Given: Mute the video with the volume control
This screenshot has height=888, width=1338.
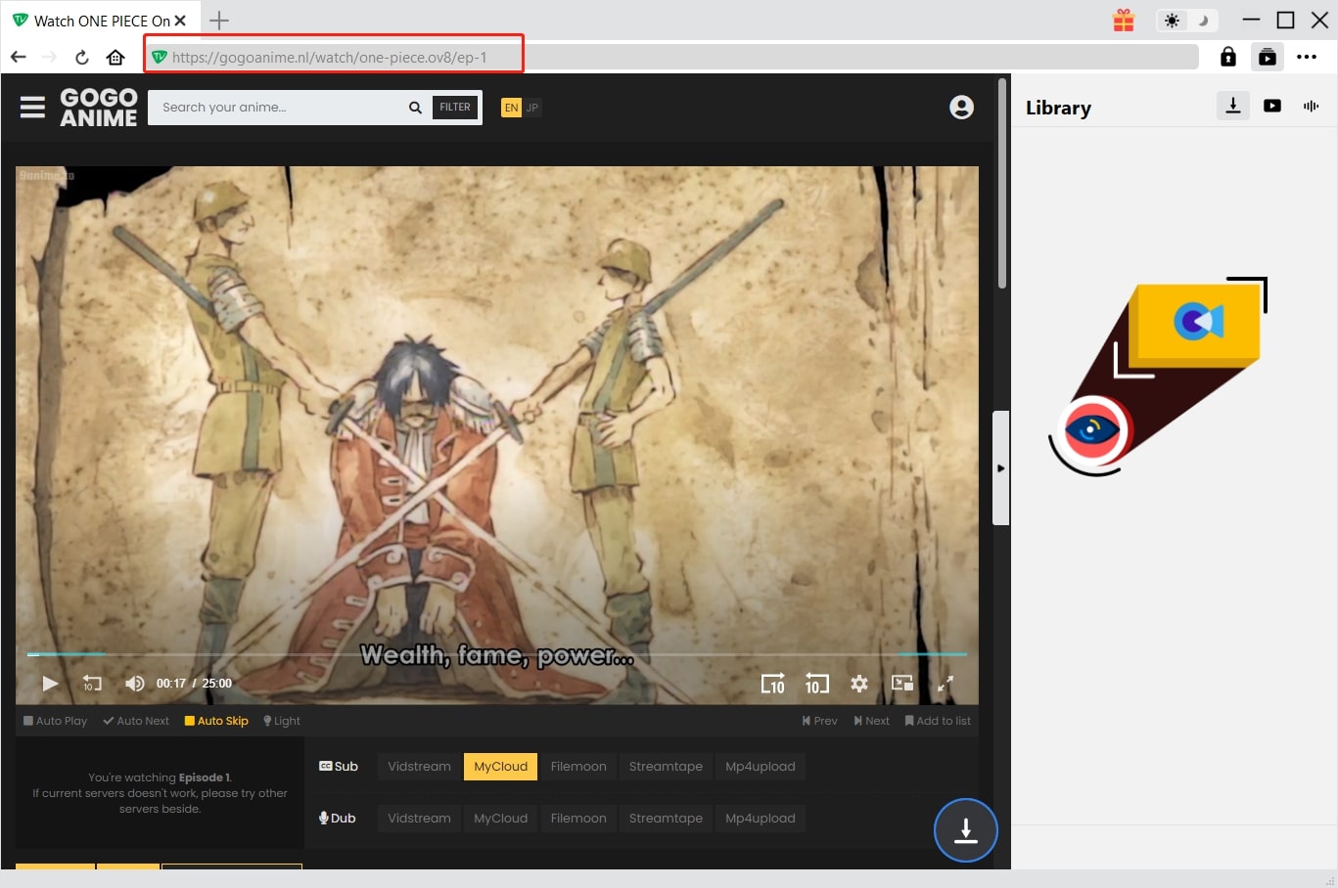Looking at the screenshot, I should pos(135,684).
